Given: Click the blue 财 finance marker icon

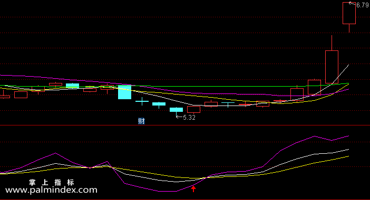Looking at the screenshot, I should tap(141, 121).
